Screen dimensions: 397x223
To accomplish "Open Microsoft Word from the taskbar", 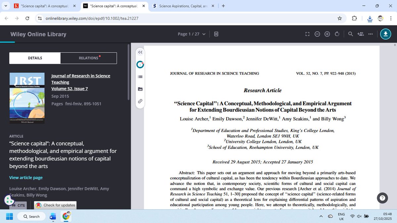I will pyautogui.click(x=53, y=216).
